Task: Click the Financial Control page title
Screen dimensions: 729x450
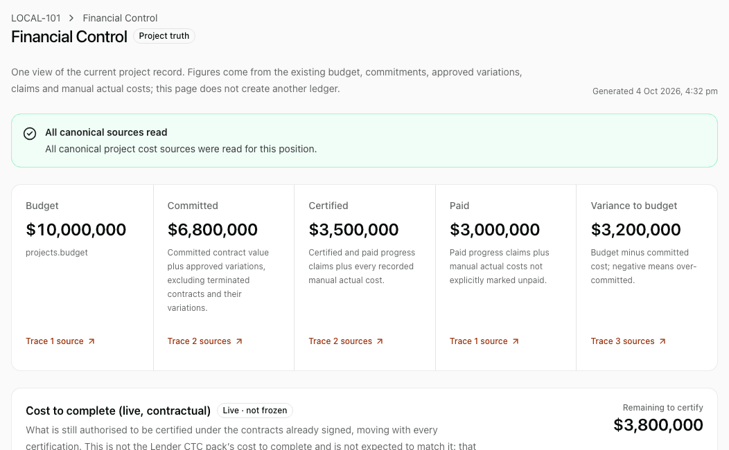Action: click(x=69, y=37)
